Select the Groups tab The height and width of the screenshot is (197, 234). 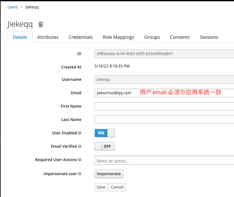coord(152,37)
